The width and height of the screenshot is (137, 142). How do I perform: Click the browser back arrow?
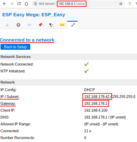tap(4, 4)
